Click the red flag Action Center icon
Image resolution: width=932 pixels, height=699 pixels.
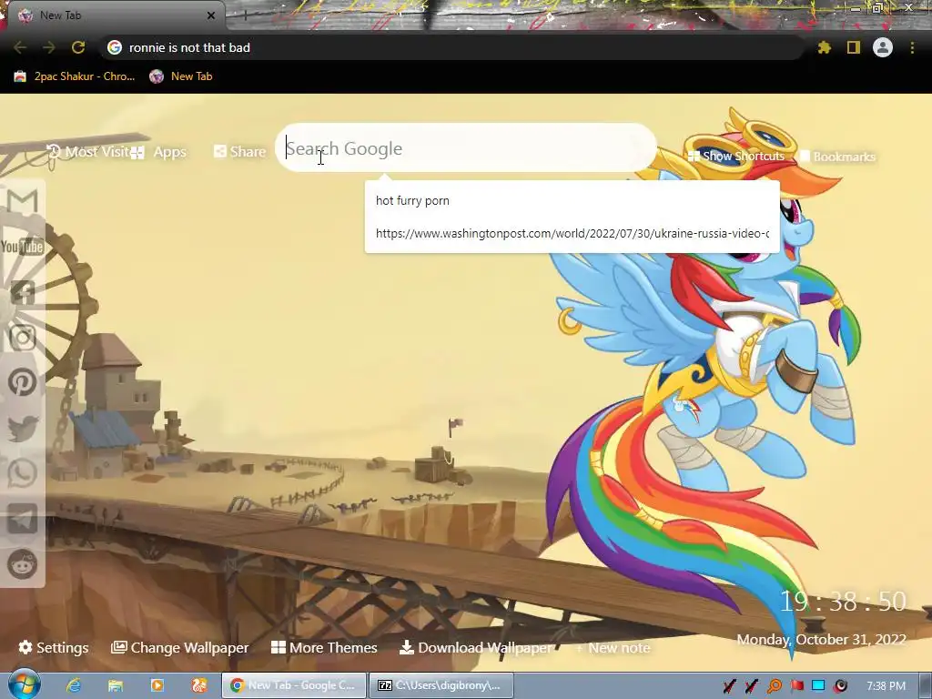pos(796,686)
